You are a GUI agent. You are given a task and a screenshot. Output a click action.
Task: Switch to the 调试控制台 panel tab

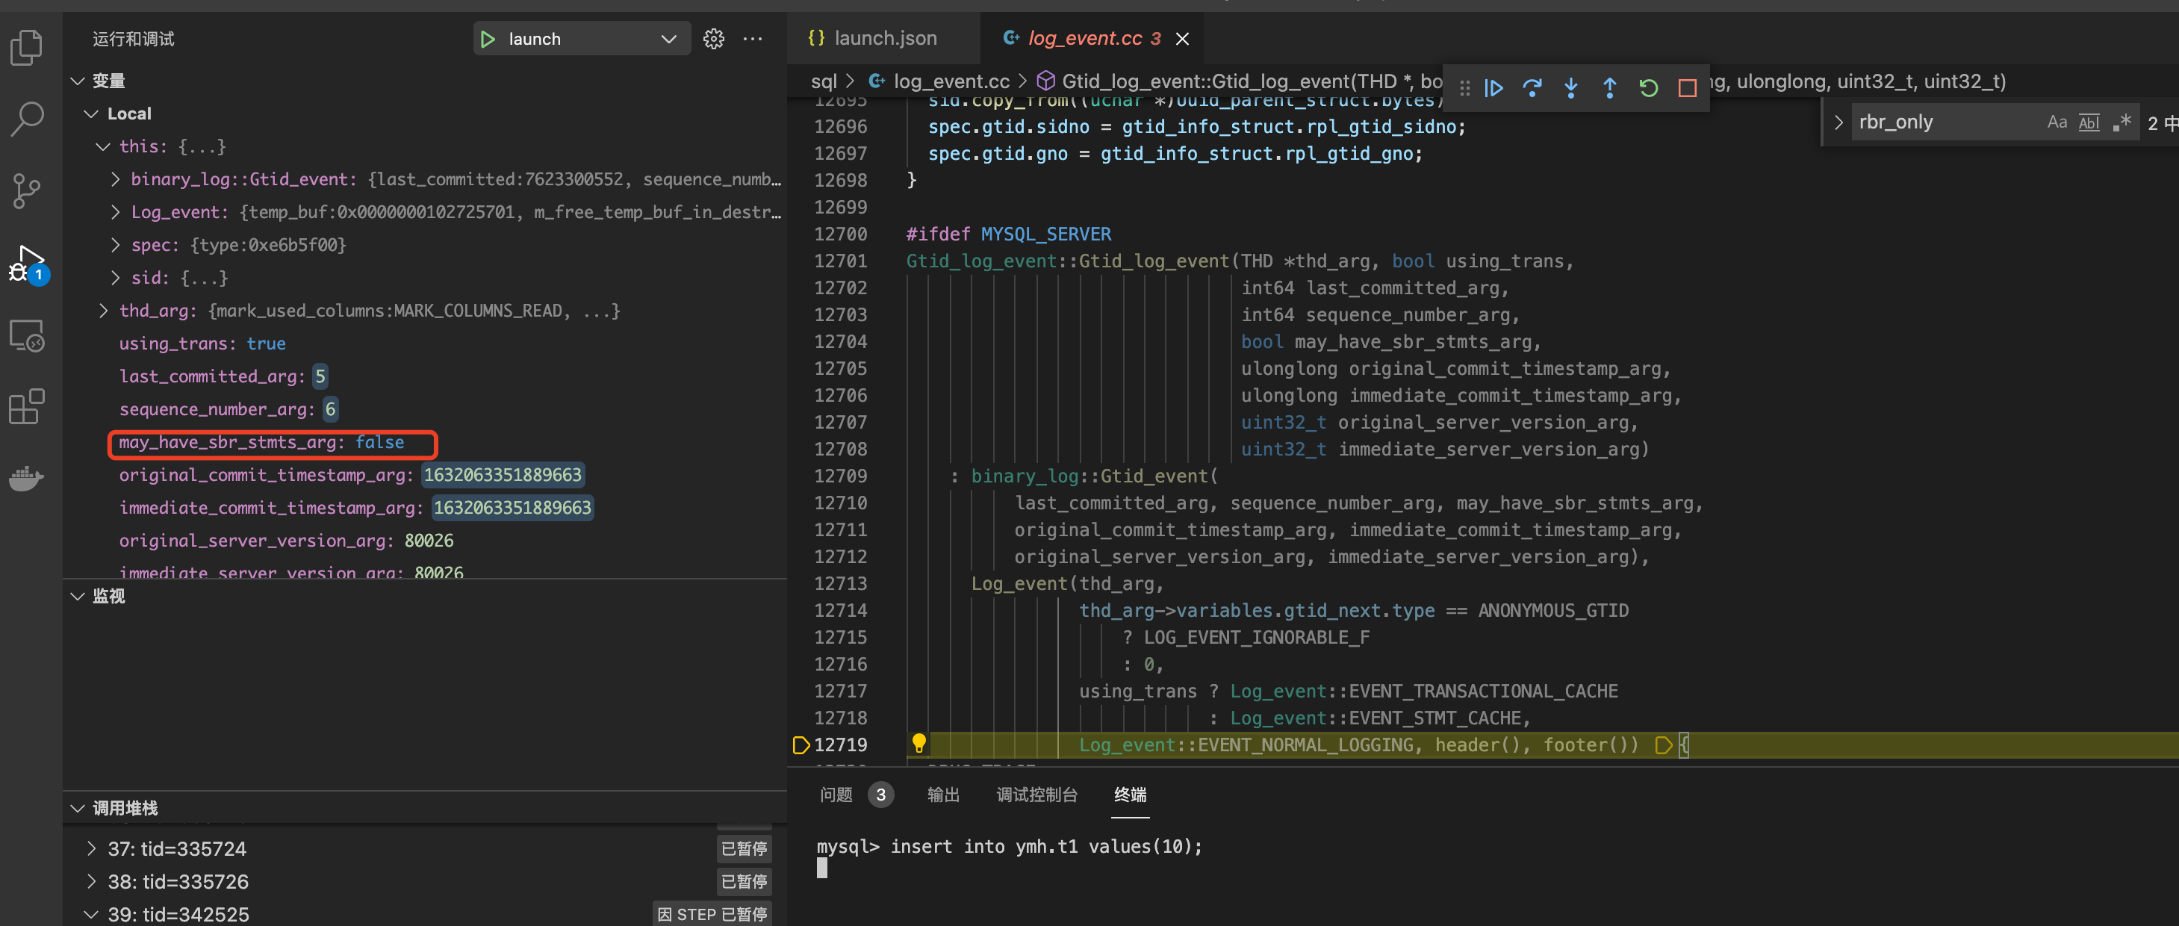point(1036,794)
